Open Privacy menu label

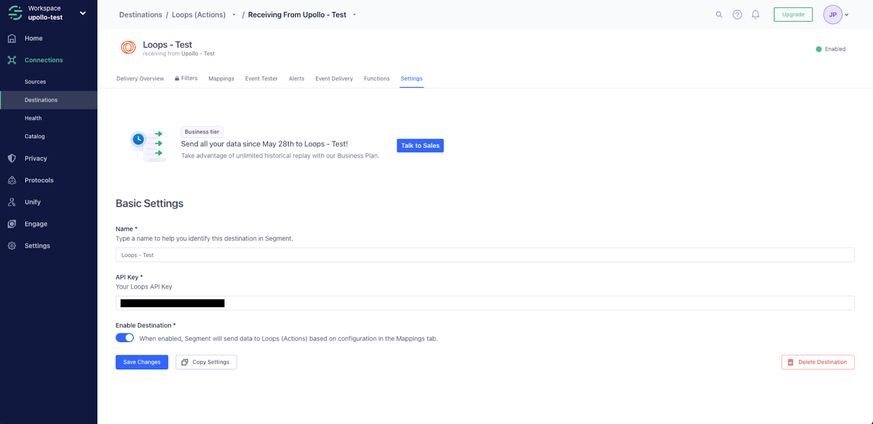click(35, 158)
